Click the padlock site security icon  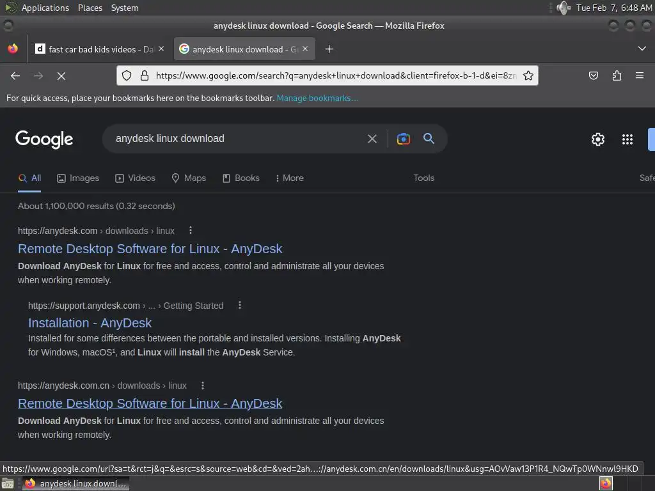[145, 75]
